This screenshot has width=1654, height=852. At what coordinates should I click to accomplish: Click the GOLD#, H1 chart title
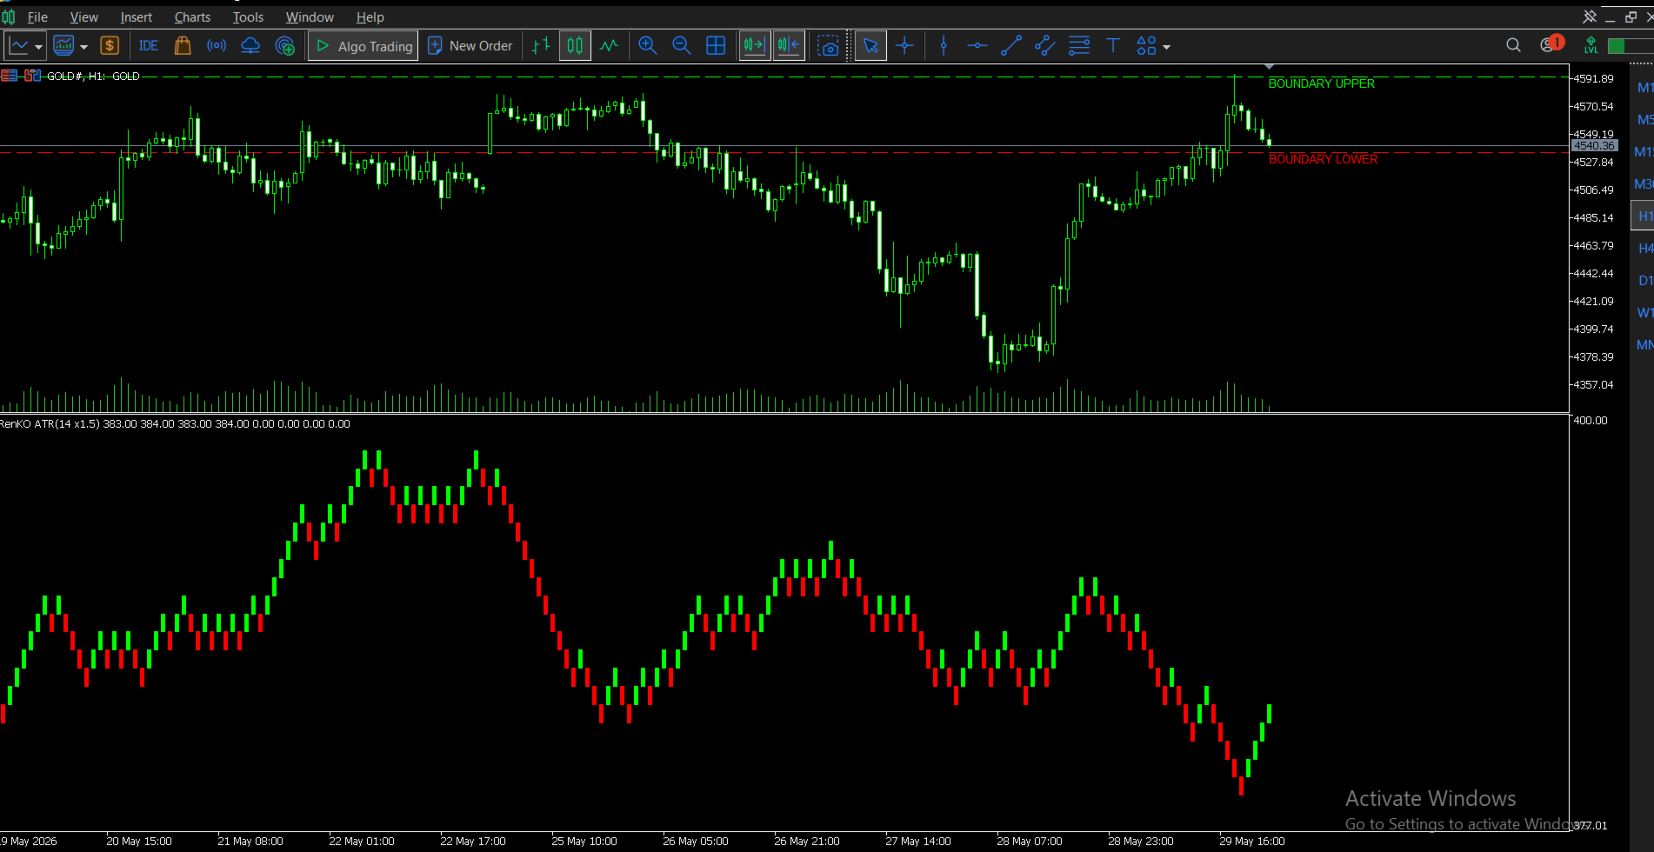click(x=92, y=77)
